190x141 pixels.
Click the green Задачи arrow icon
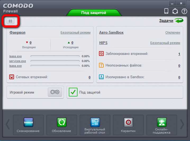click(x=179, y=21)
